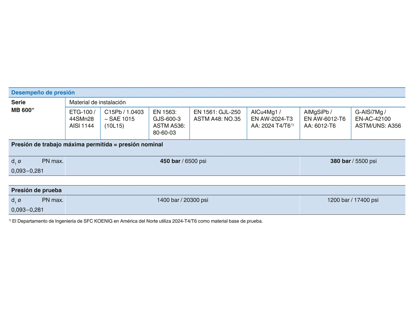Click the "17400 psi" test pressure value
The height and width of the screenshot is (311, 414).
pos(366,200)
